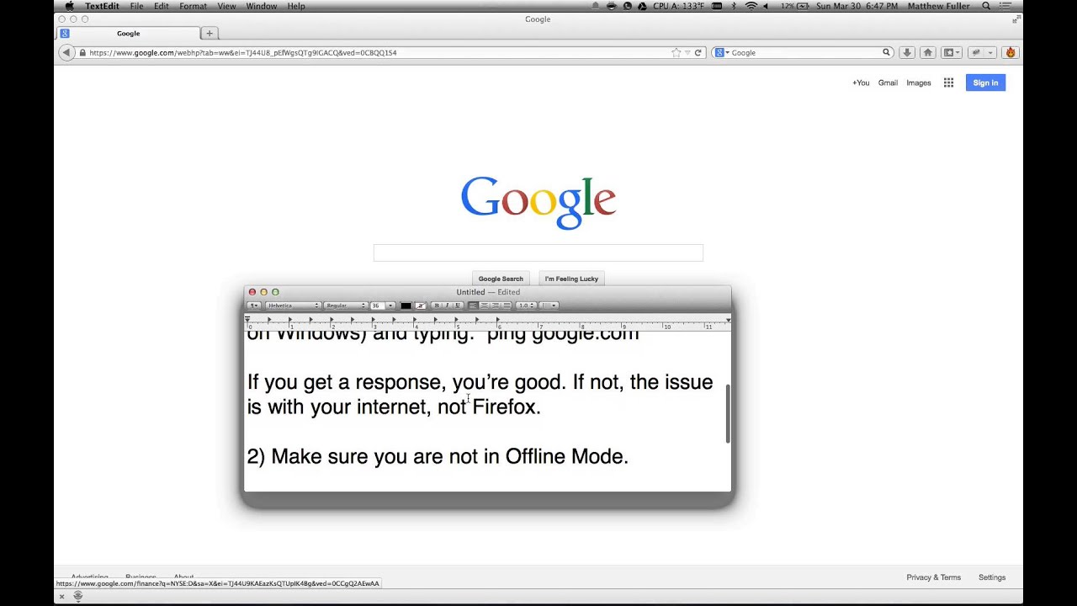Align text left in TextEdit

point(474,306)
